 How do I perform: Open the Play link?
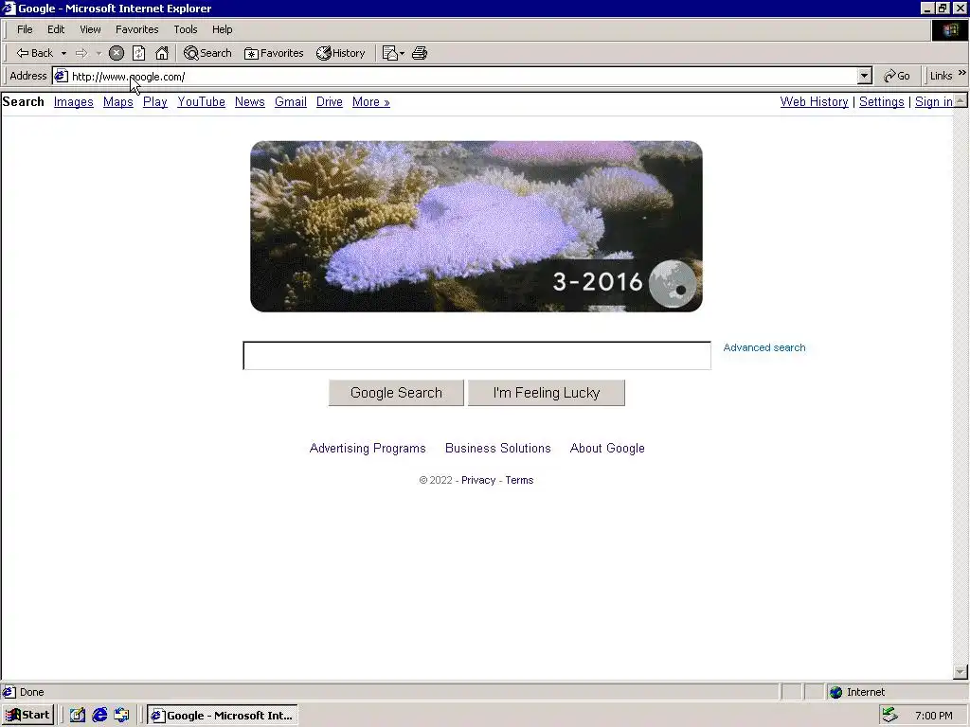pos(155,102)
